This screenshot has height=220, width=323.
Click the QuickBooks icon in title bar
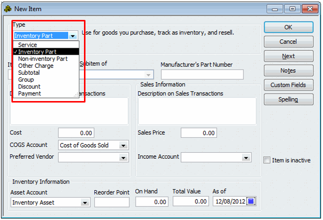click(x=7, y=9)
